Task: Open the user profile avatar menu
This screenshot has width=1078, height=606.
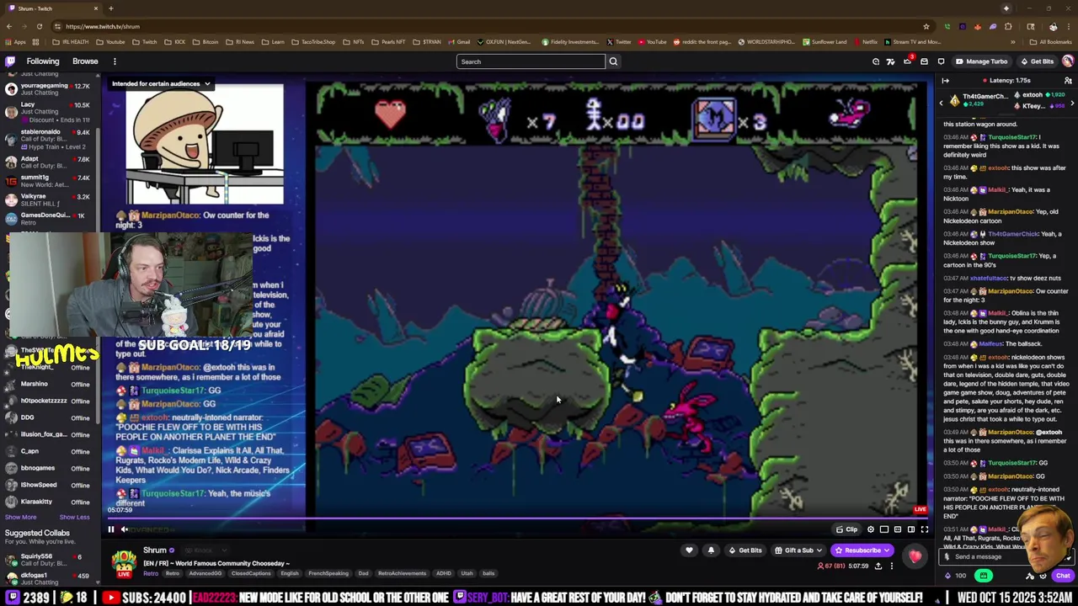Action: (x=1068, y=61)
